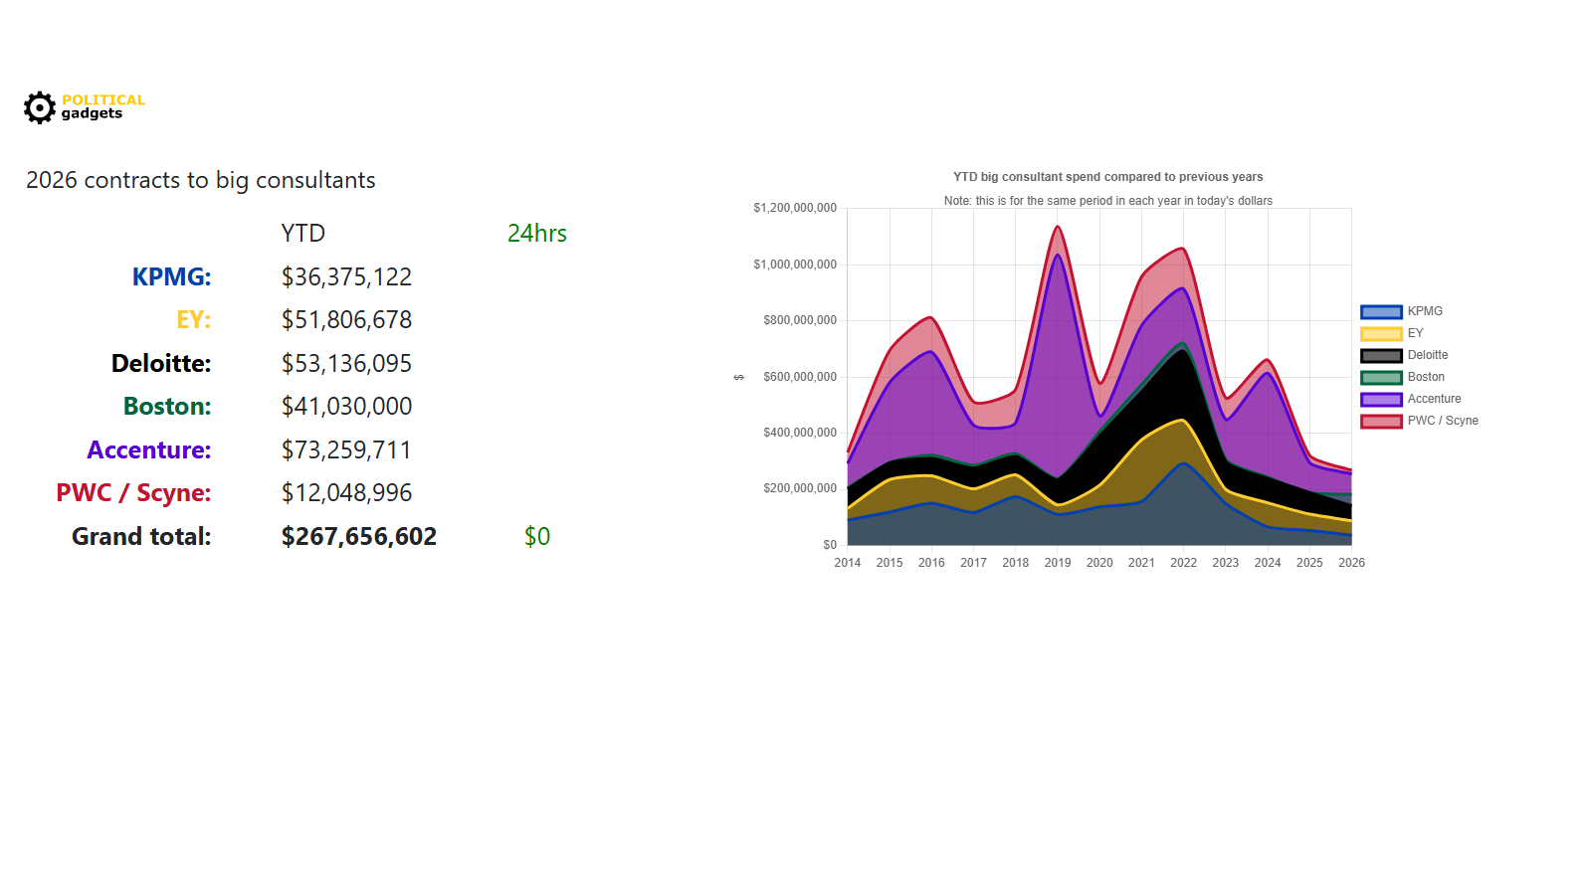This screenshot has height=895, width=1592.
Task: Click the 2026 x-axis label
Action: [1351, 563]
